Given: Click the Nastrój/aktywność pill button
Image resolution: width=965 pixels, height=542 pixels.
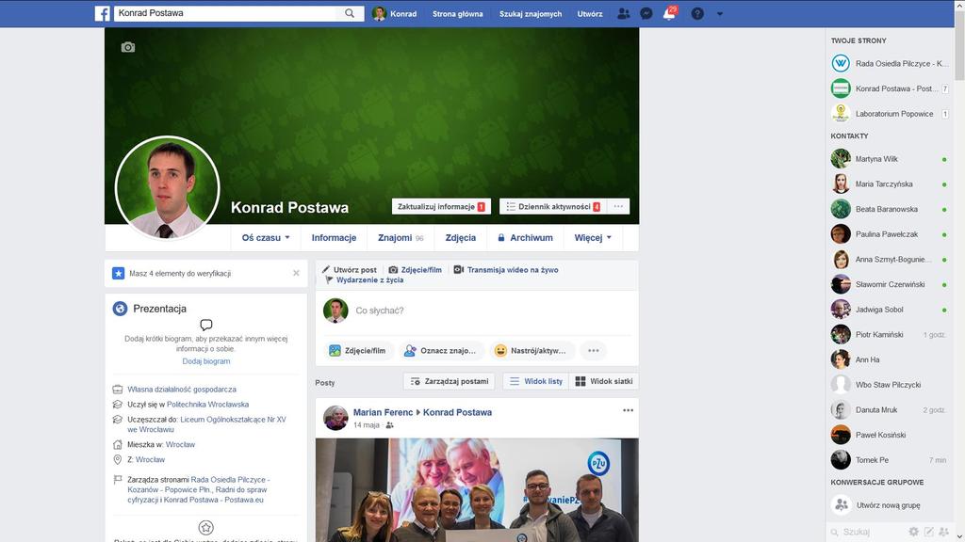Looking at the screenshot, I should coord(532,350).
